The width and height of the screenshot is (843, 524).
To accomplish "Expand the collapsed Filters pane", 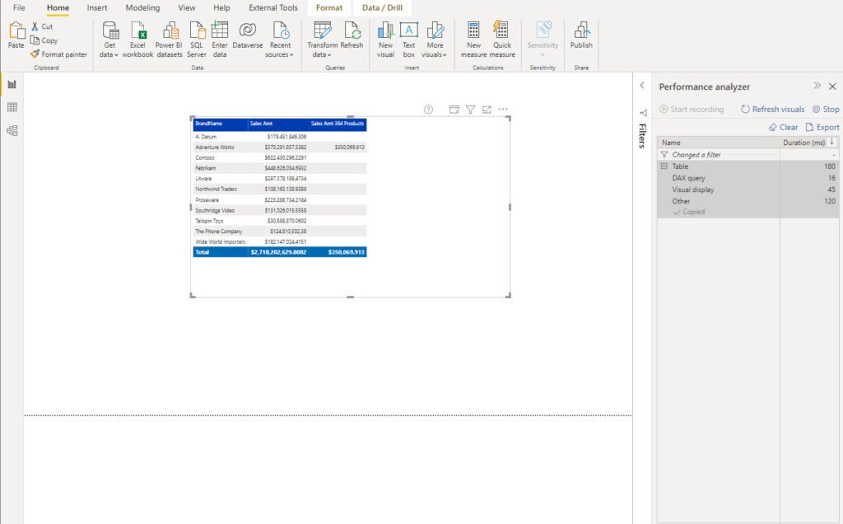I will point(642,86).
